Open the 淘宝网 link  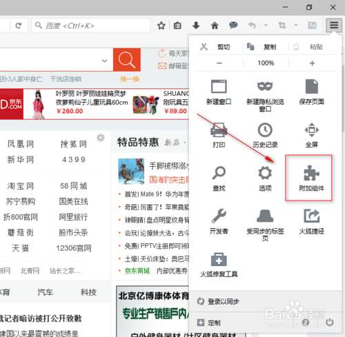pyautogui.click(x=21, y=186)
